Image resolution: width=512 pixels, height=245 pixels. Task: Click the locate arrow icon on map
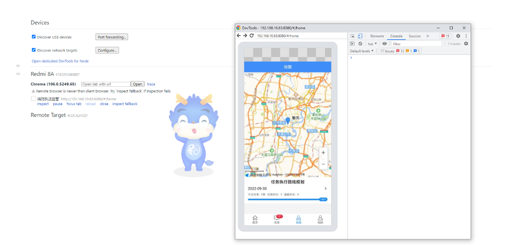[x=247, y=175]
